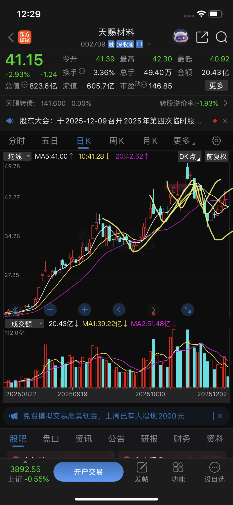
Task: Tap the MA2:51.48亿 volume average label
Action: tap(154, 324)
